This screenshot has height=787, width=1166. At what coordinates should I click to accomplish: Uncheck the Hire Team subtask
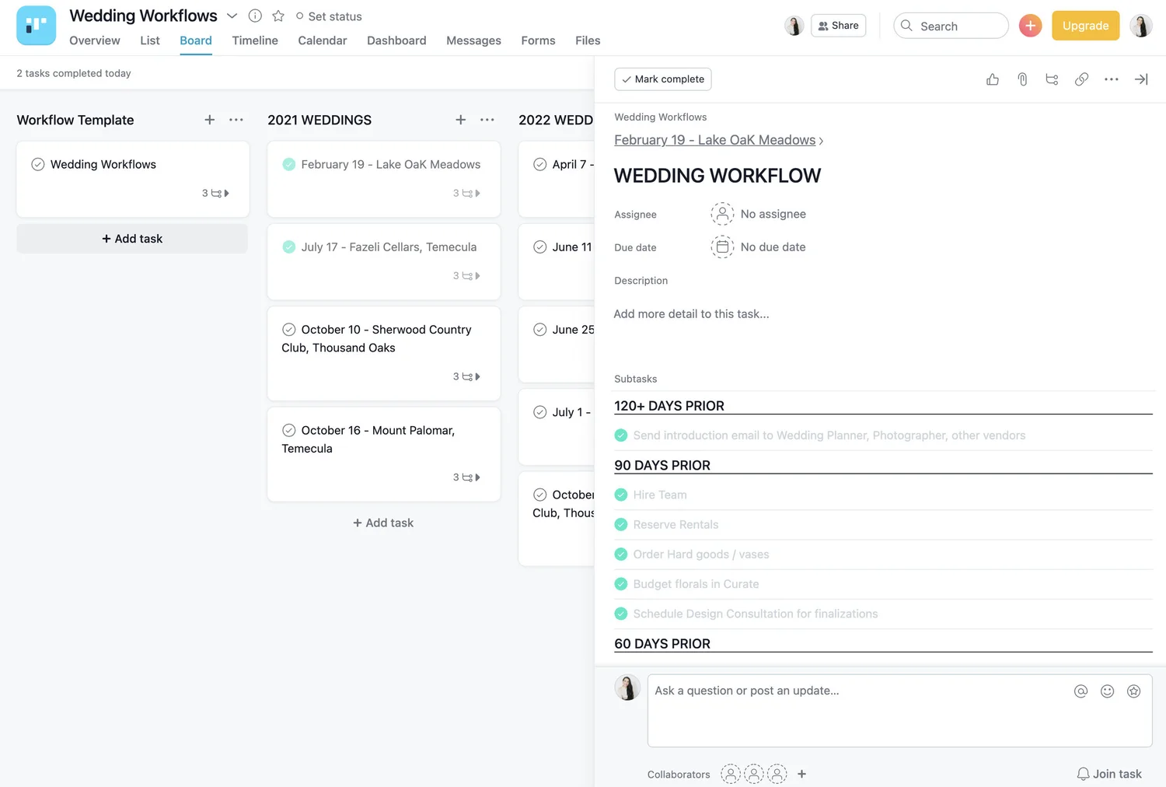pyautogui.click(x=621, y=495)
